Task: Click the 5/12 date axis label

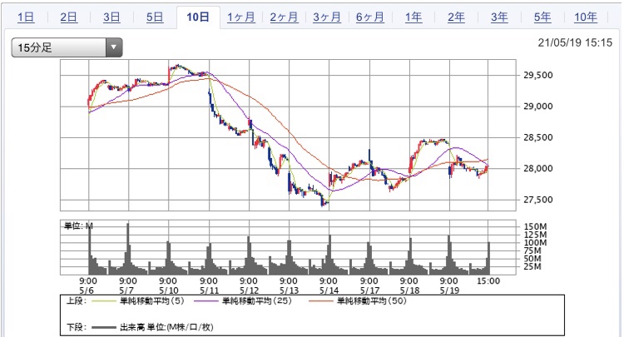Action: pyautogui.click(x=249, y=290)
